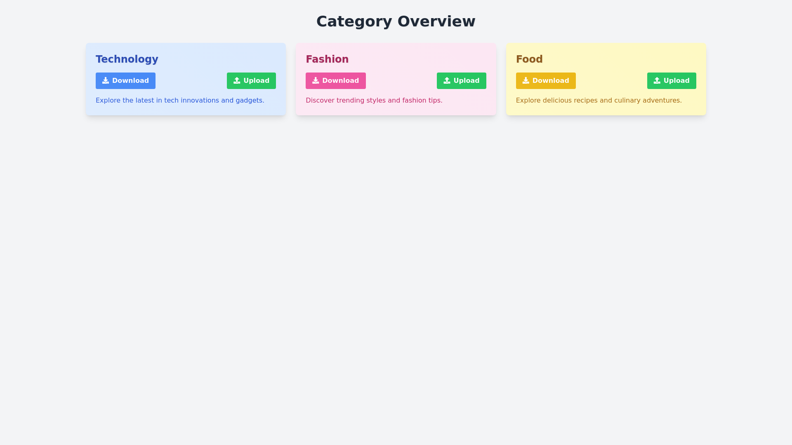Click the Category Overview title
The image size is (792, 445).
(396, 21)
